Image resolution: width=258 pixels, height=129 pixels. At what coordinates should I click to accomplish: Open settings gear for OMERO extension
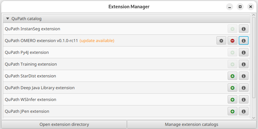[221, 40]
